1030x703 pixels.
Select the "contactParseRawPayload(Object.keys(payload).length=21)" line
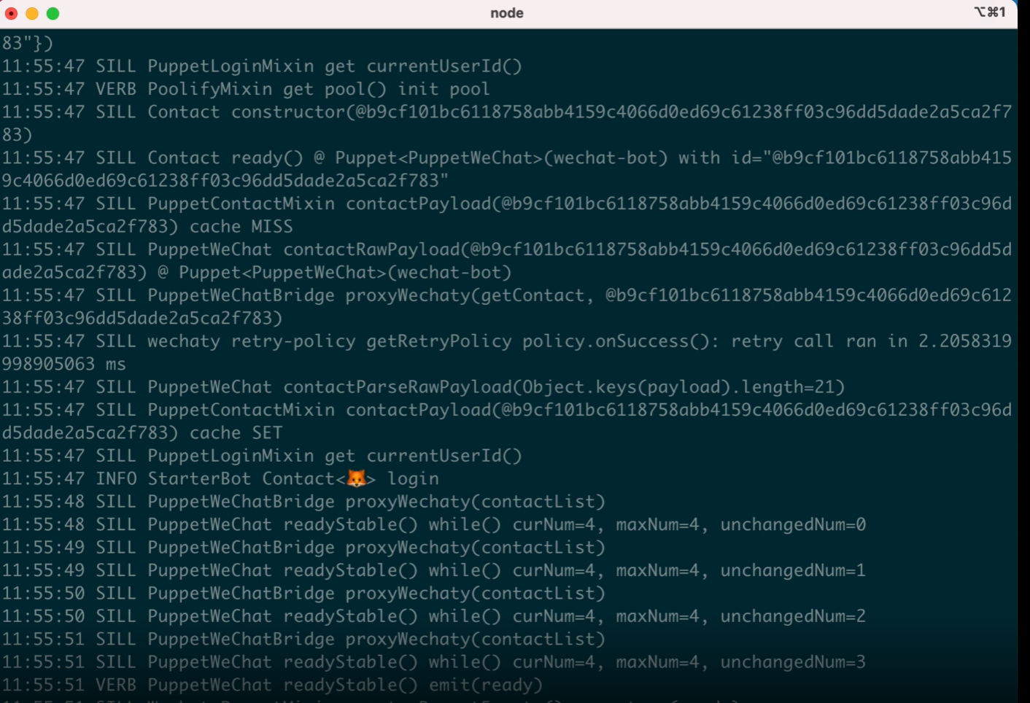tap(423, 387)
